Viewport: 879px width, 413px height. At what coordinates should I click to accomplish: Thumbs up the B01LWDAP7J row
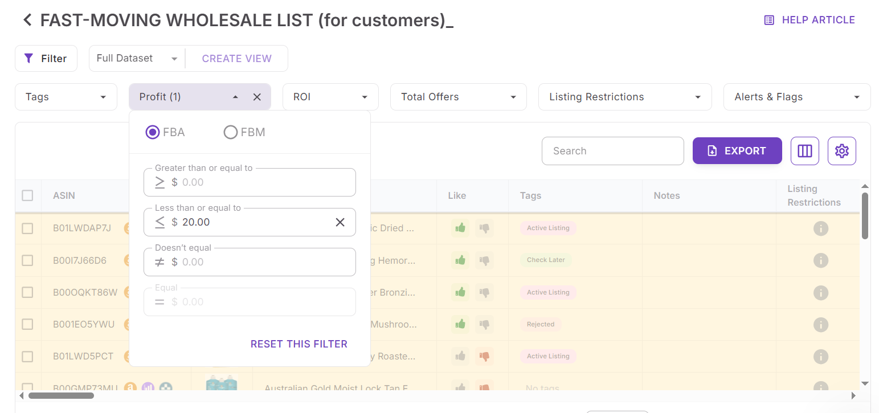460,228
